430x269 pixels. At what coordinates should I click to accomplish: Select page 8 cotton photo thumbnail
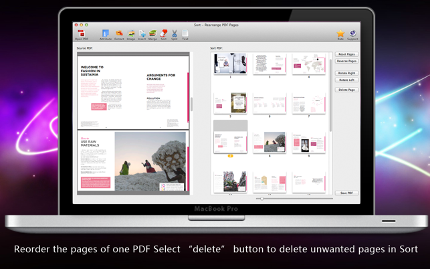(270, 142)
